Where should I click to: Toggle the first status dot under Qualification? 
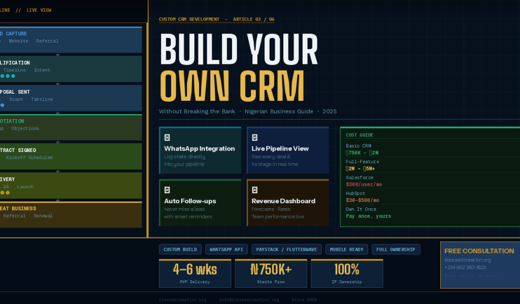tap(3, 75)
